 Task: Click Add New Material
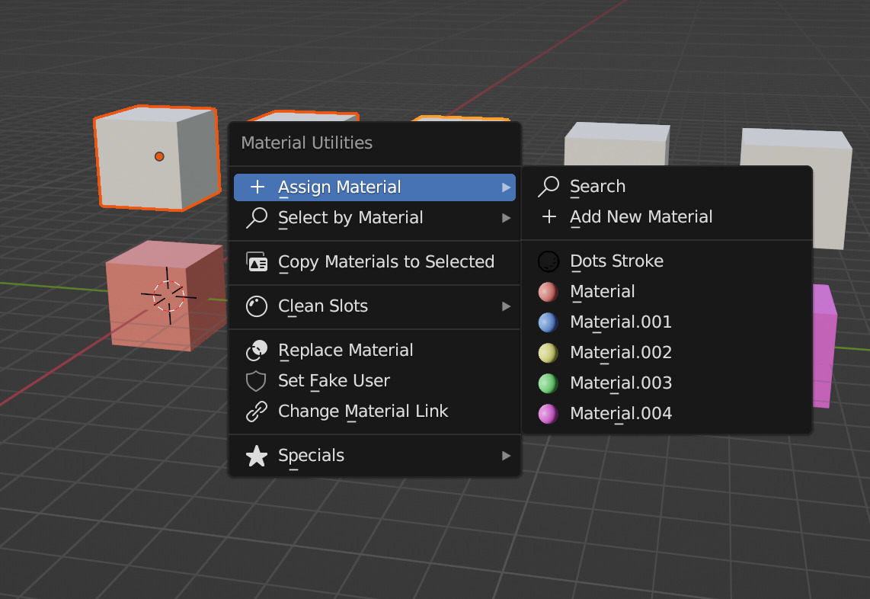point(641,216)
